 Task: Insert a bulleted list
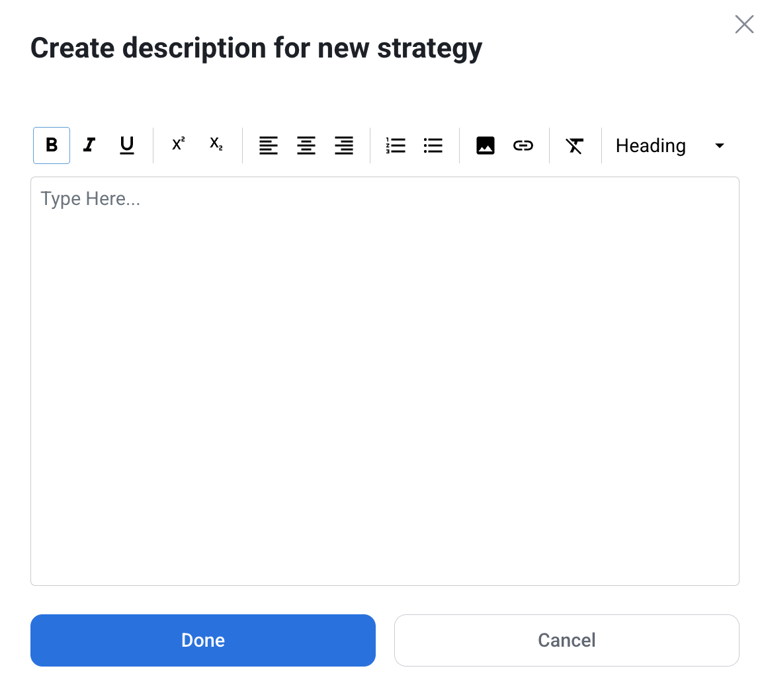[433, 145]
